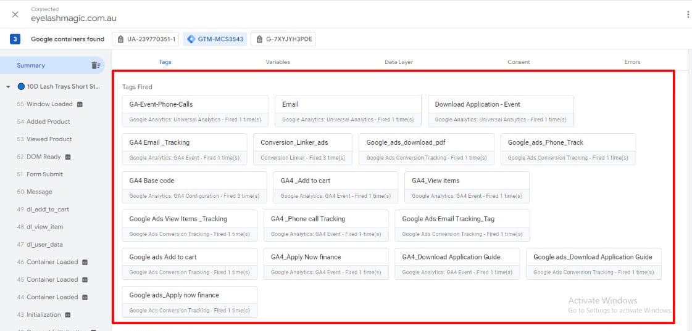Click the eyelashmagic.com.au connected domain text
Viewport: 692px width, 331px height.
click(73, 18)
